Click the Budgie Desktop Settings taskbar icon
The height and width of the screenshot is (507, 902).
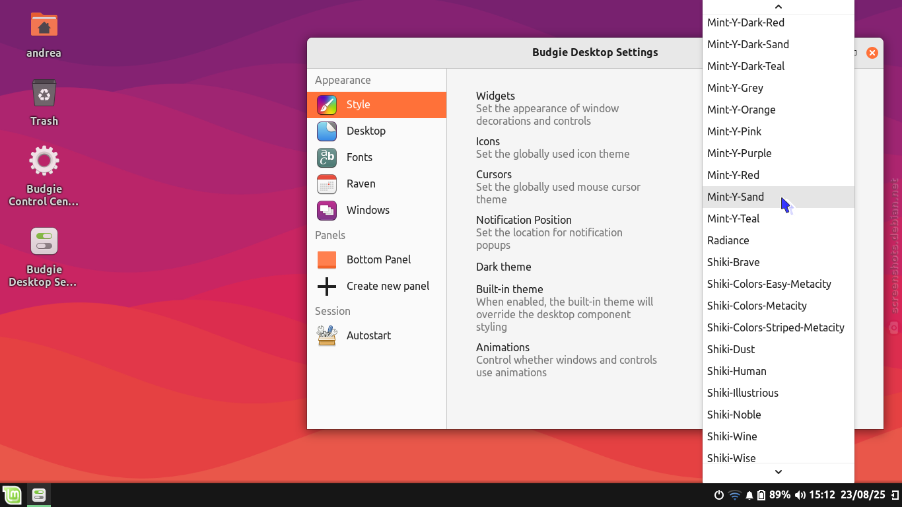[x=38, y=494]
